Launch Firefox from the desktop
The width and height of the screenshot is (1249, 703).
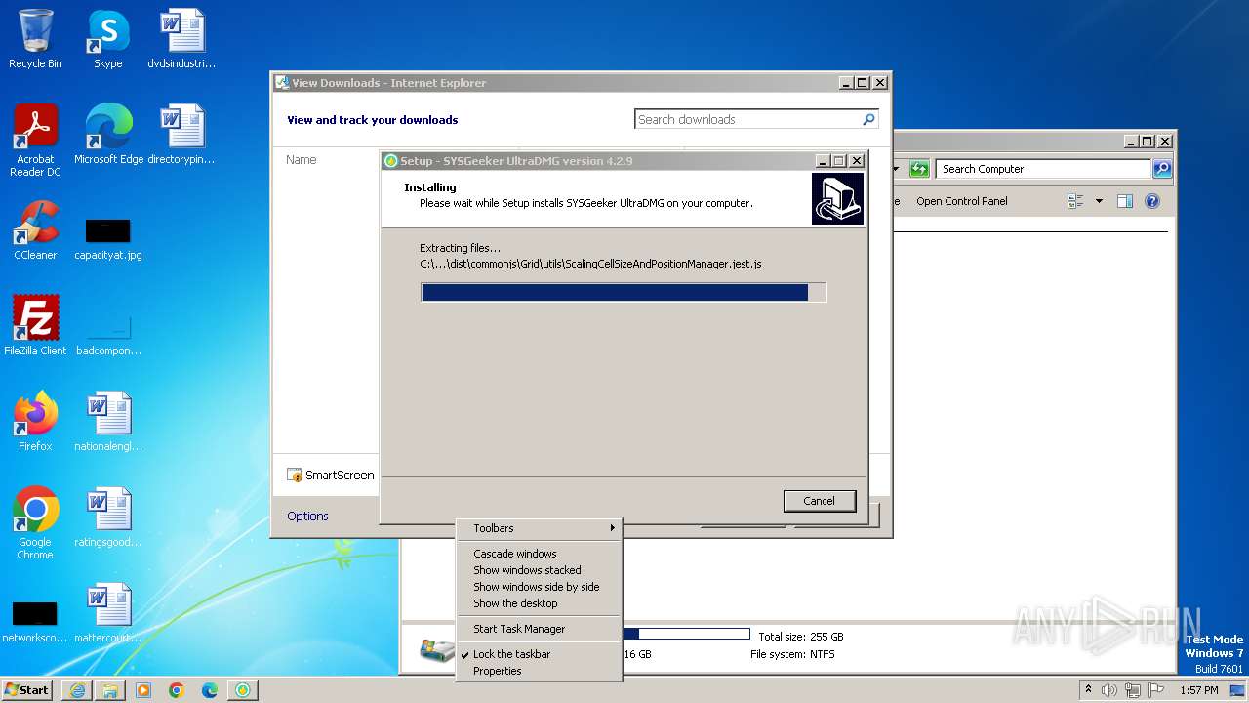tap(35, 421)
